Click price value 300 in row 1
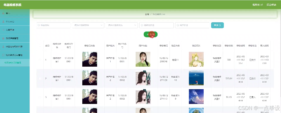The height and width of the screenshot is (113, 281). [229, 60]
